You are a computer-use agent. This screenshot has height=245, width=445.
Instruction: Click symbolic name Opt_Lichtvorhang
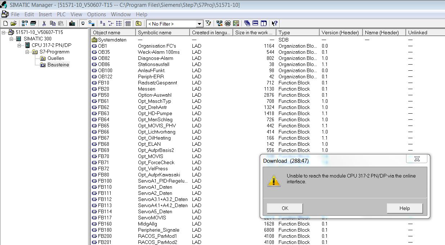[157, 132]
